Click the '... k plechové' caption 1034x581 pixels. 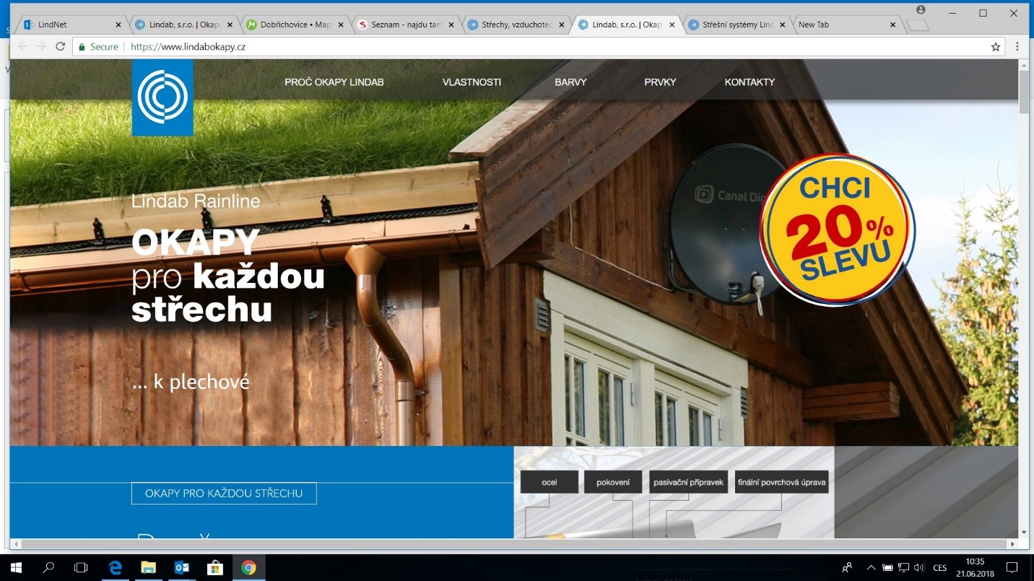191,382
